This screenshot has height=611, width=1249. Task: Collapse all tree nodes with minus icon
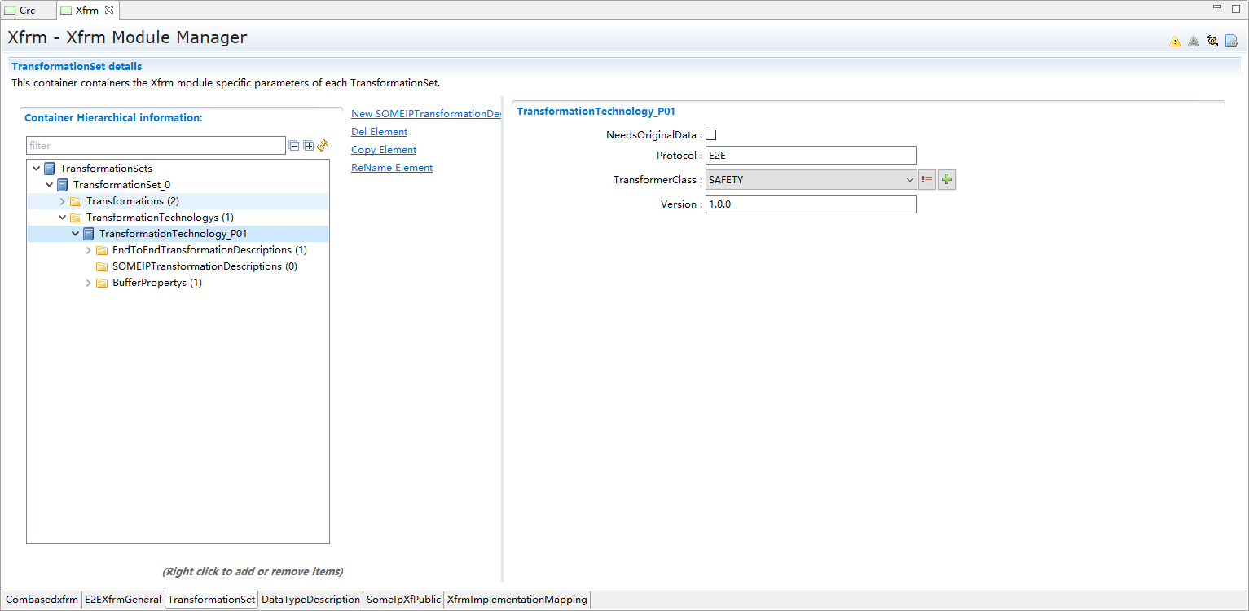tap(294, 146)
